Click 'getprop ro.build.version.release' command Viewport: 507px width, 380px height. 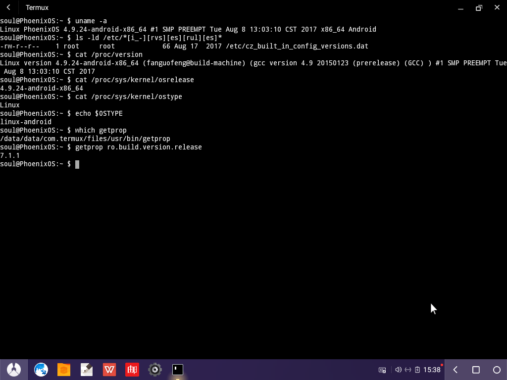139,147
